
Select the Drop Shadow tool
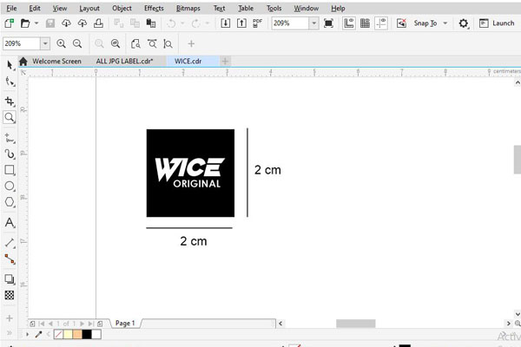pyautogui.click(x=10, y=279)
